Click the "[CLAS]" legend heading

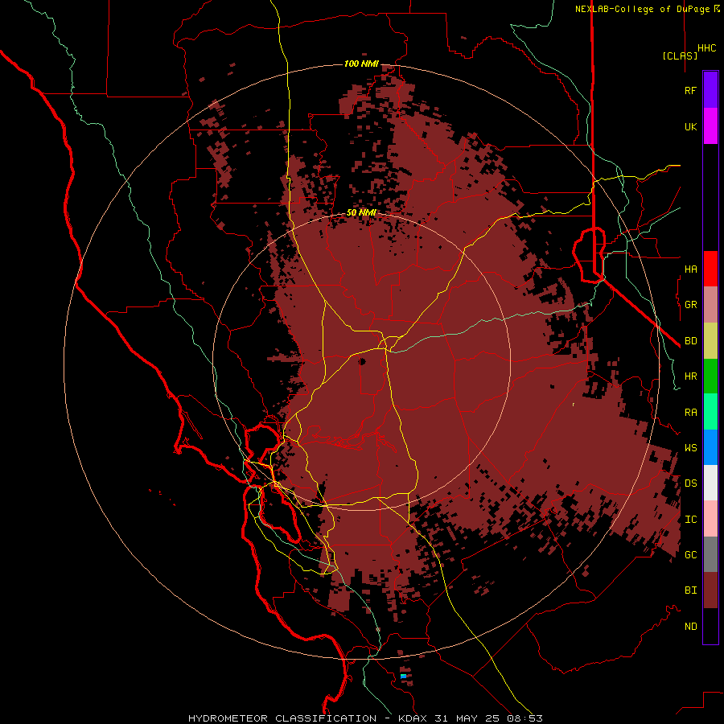[680, 56]
